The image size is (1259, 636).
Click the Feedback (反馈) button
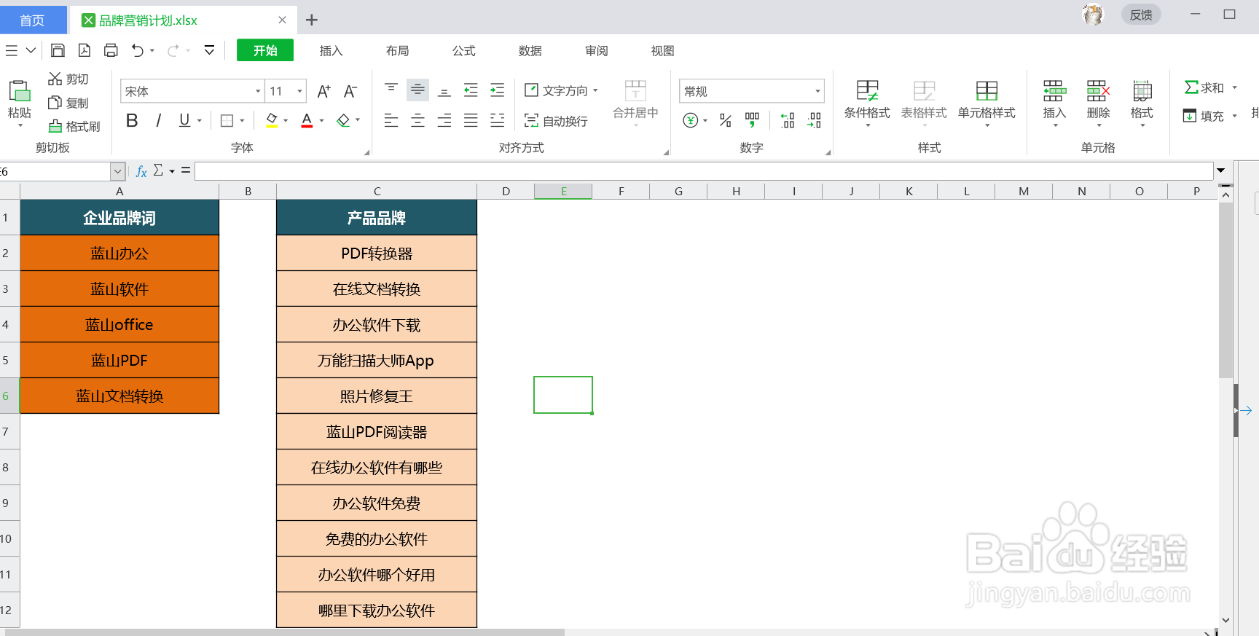click(1141, 15)
